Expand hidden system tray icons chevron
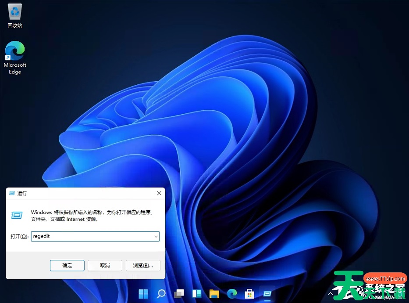The width and height of the screenshot is (409, 303). tap(331, 293)
